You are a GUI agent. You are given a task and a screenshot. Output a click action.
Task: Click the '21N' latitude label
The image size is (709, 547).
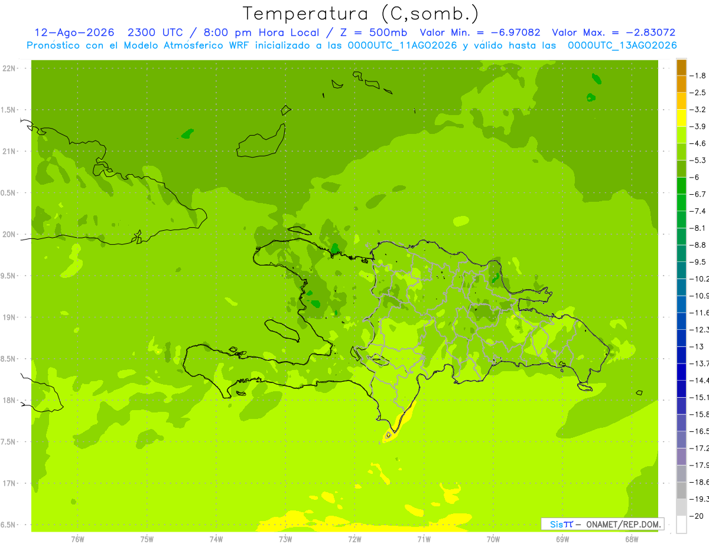(10, 152)
